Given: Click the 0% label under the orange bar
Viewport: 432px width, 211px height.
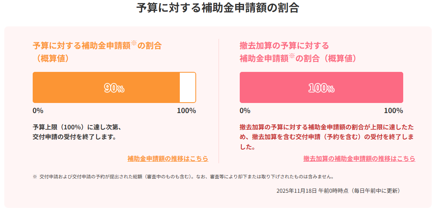Looking at the screenshot, I should tap(38, 110).
